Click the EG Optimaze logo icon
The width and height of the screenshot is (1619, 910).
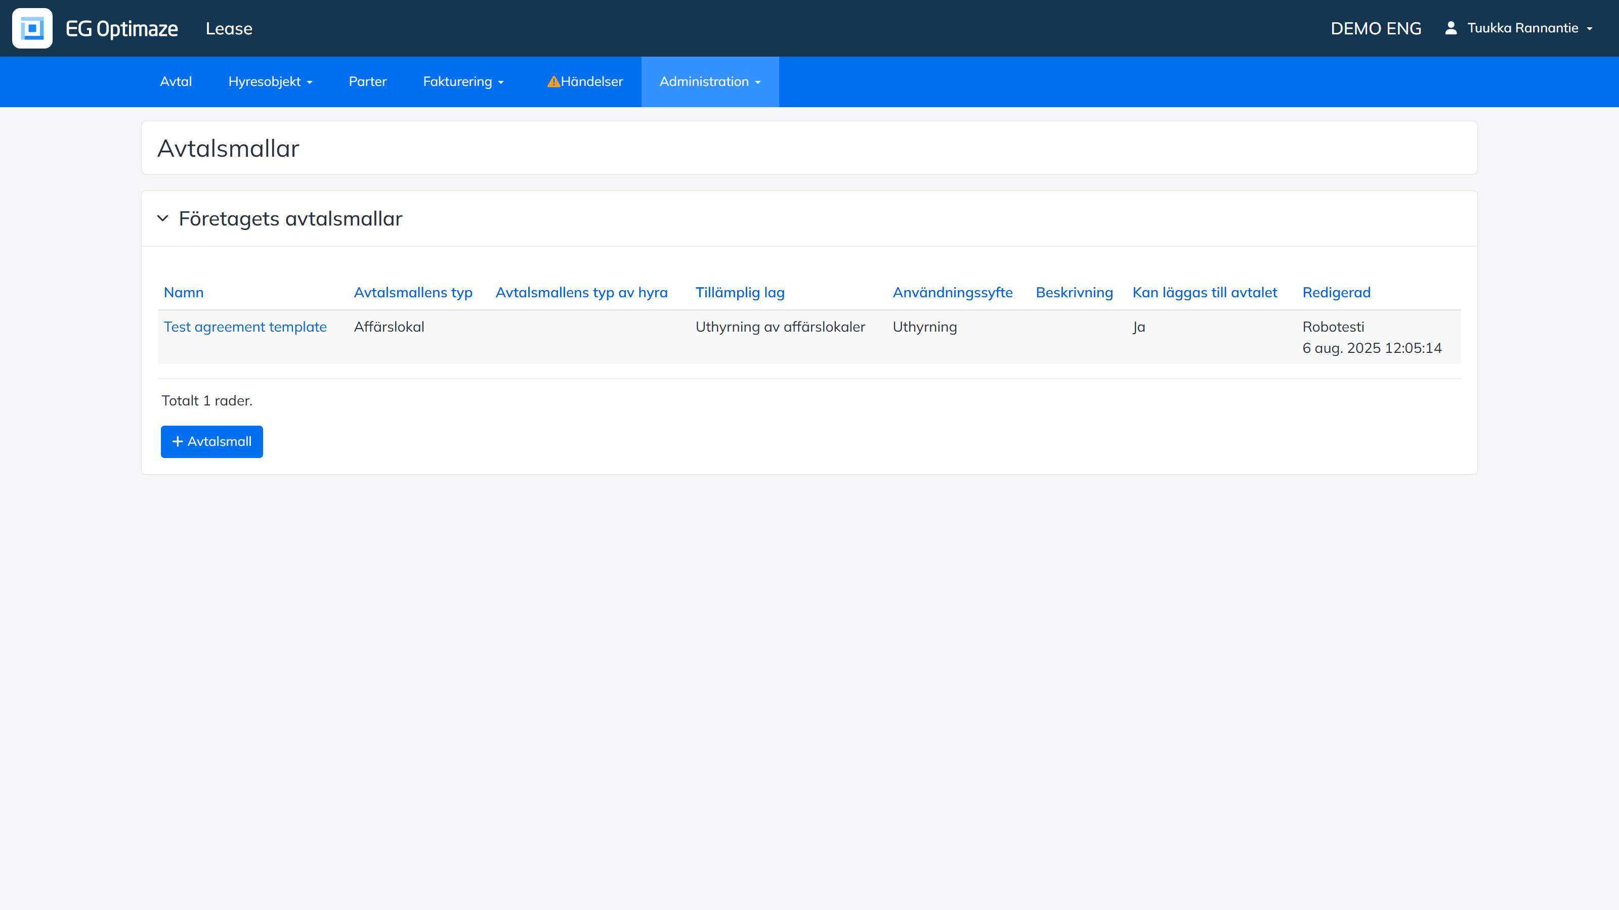point(32,28)
